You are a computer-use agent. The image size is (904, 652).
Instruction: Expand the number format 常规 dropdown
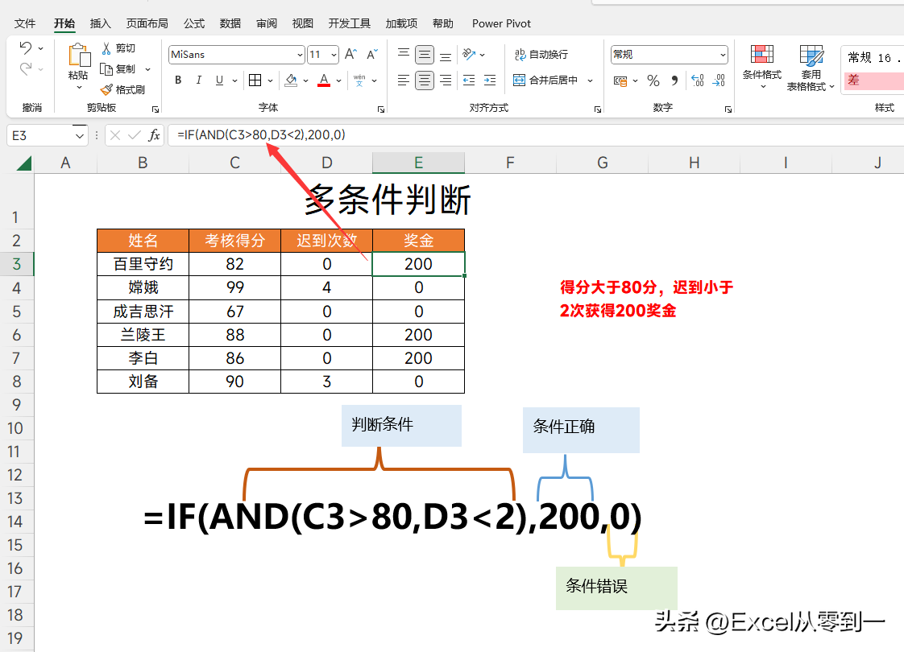tap(723, 55)
